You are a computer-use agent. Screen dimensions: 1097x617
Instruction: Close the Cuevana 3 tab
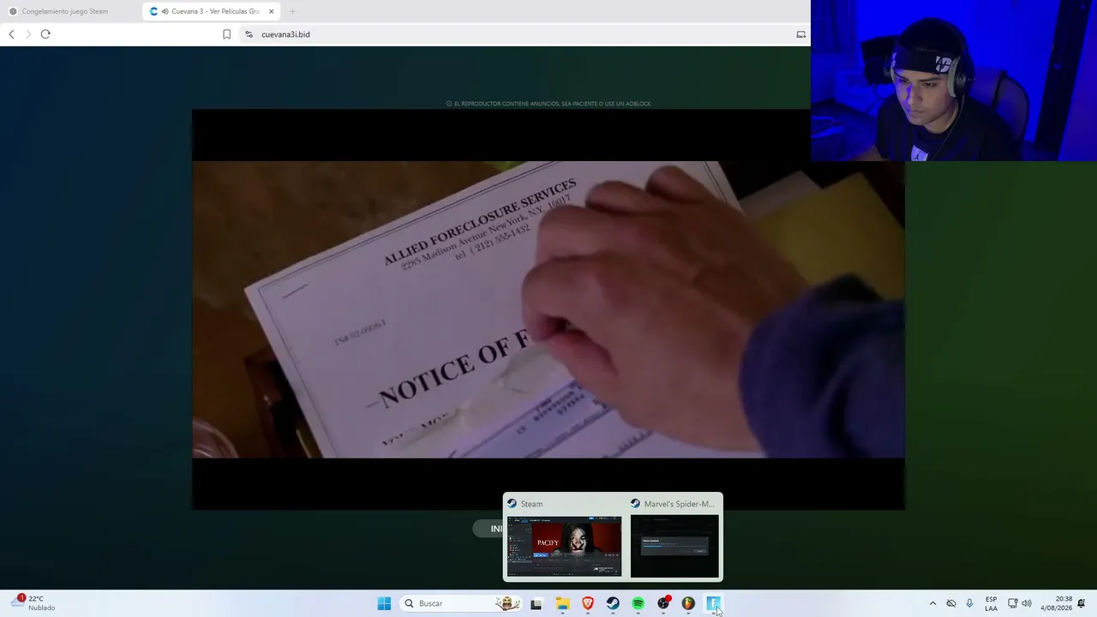[272, 11]
